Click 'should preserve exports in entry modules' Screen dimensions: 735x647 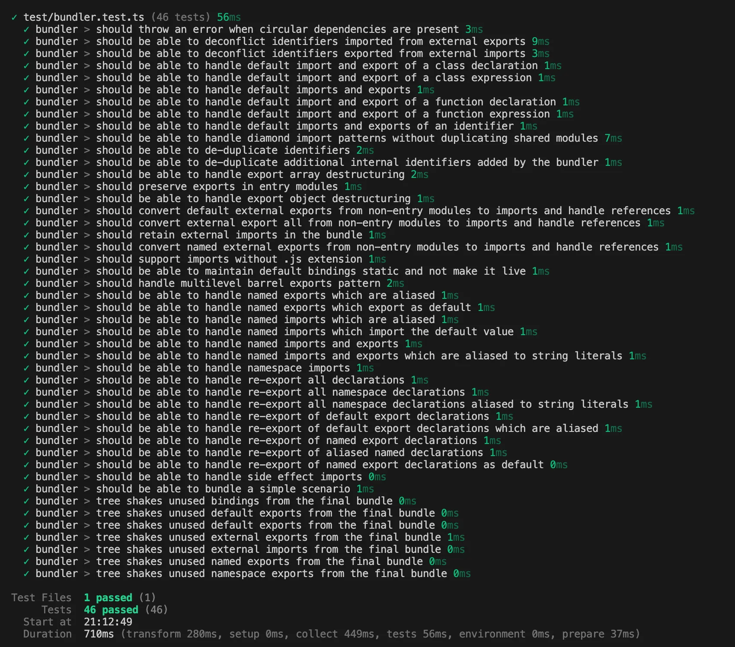pyautogui.click(x=192, y=187)
